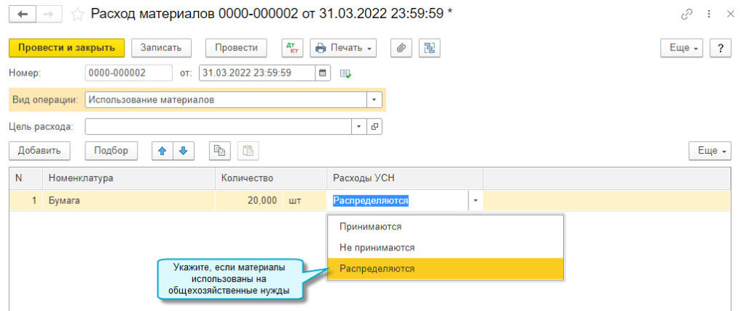This screenshot has height=311, width=746.
Task: Click green posting status icon near date
Action: (345, 74)
